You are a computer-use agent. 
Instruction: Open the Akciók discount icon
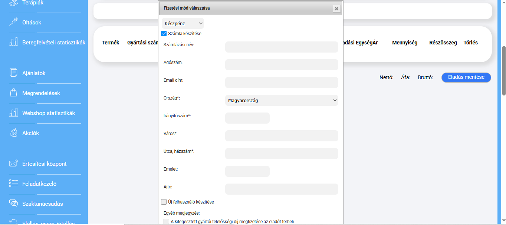click(x=13, y=133)
